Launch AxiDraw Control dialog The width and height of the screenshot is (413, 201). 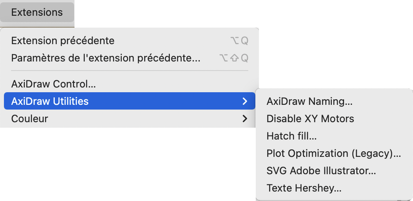(54, 84)
